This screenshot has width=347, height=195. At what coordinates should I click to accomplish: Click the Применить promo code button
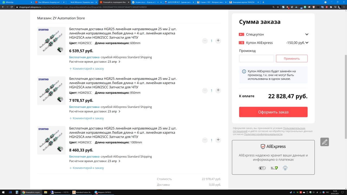click(292, 58)
